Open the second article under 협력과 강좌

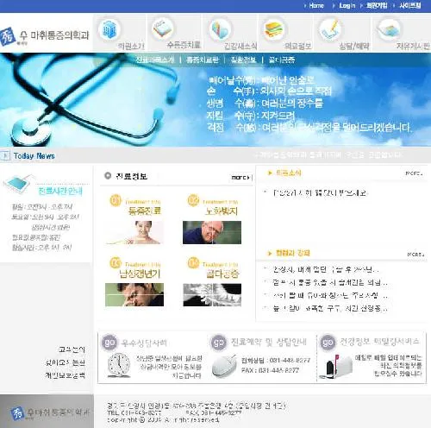[330, 282]
